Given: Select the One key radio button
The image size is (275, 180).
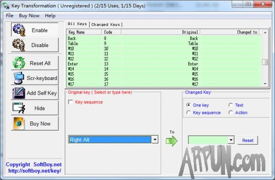Looking at the screenshot, I should click(x=188, y=105).
